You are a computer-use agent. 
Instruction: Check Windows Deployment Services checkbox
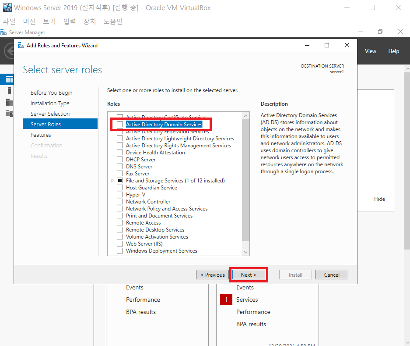point(120,251)
